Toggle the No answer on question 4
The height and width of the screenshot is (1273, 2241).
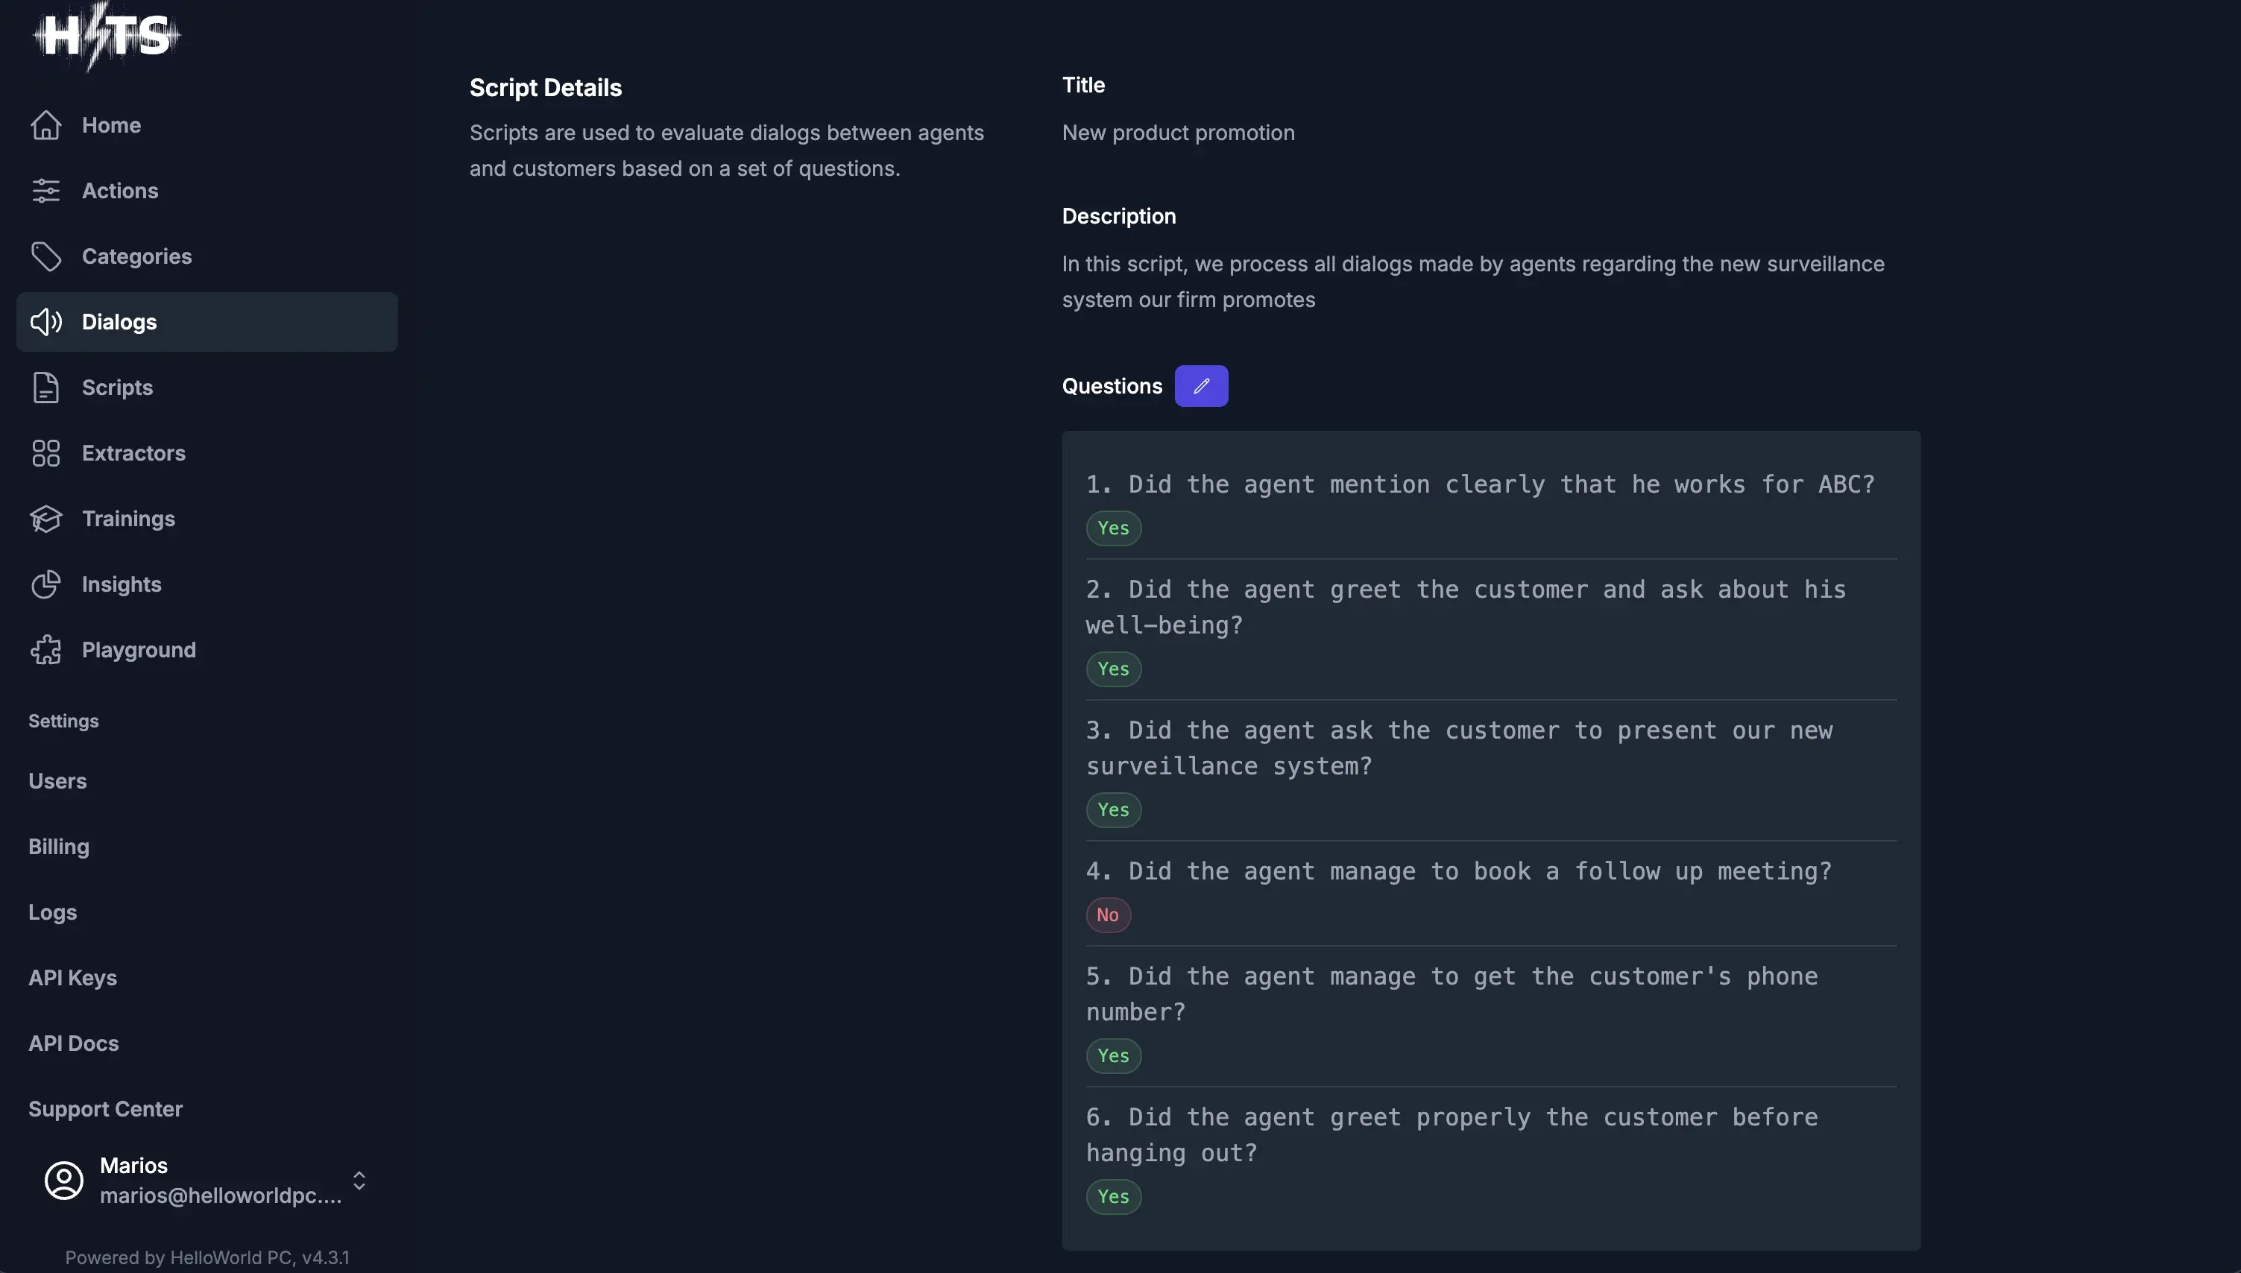pos(1108,915)
